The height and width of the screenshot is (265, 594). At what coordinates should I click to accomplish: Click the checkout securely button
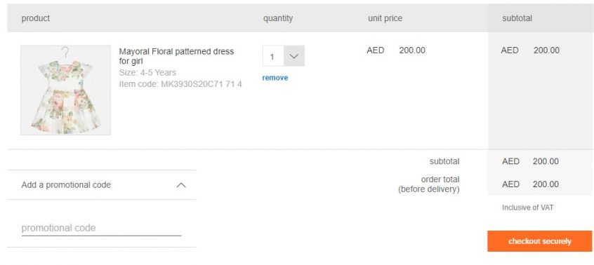tap(539, 241)
